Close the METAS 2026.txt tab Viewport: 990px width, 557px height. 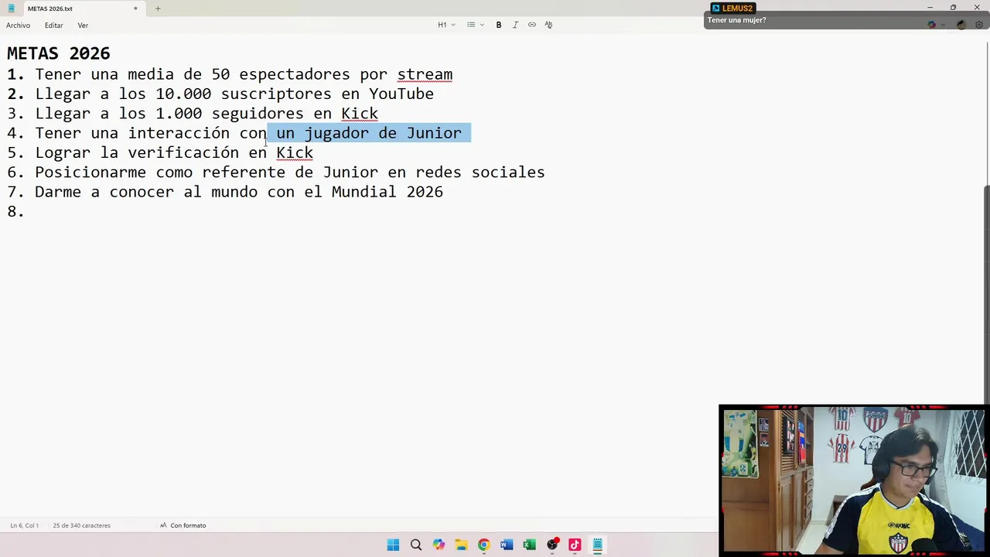pyautogui.click(x=135, y=9)
